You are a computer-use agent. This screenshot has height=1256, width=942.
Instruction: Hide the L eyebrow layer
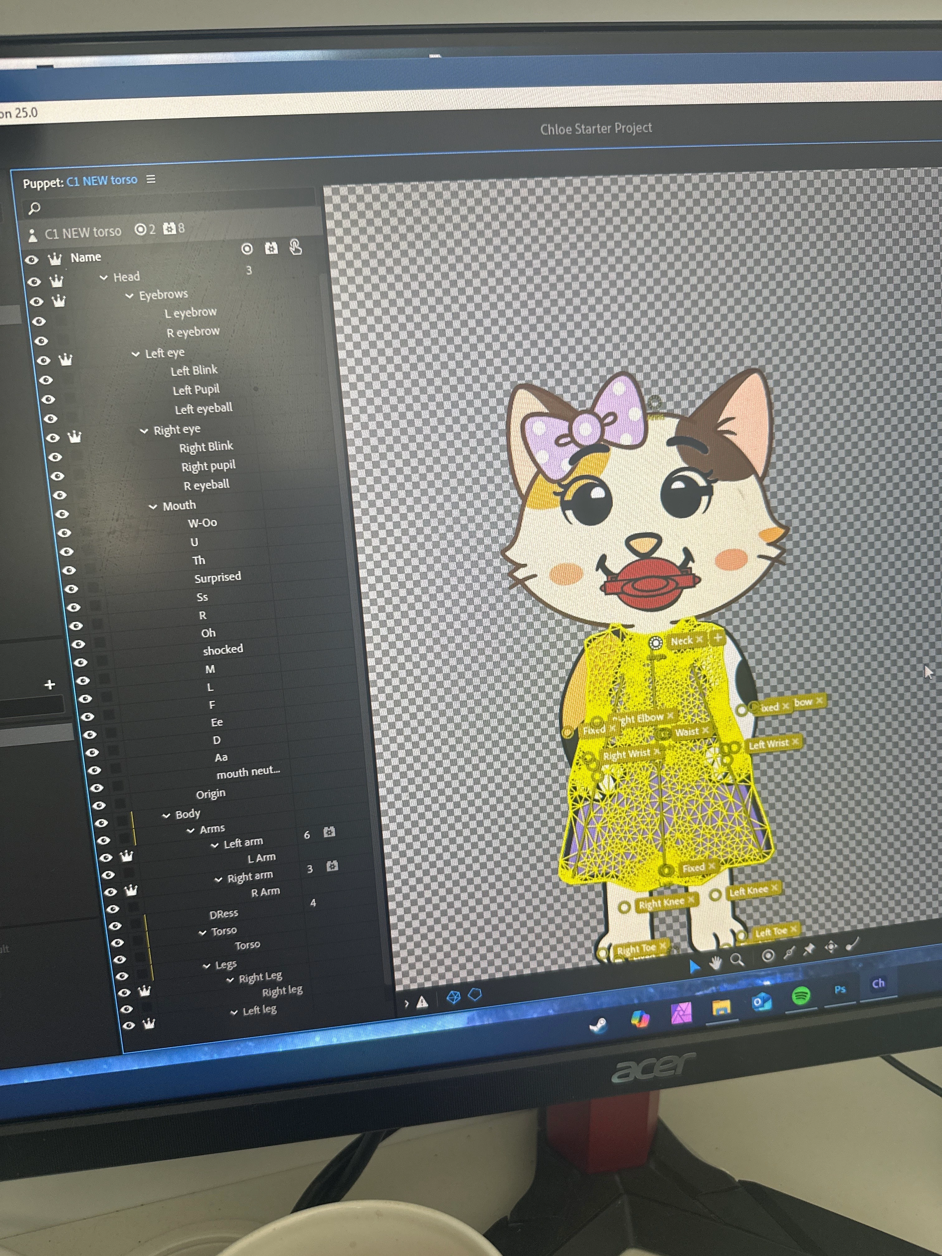39,321
